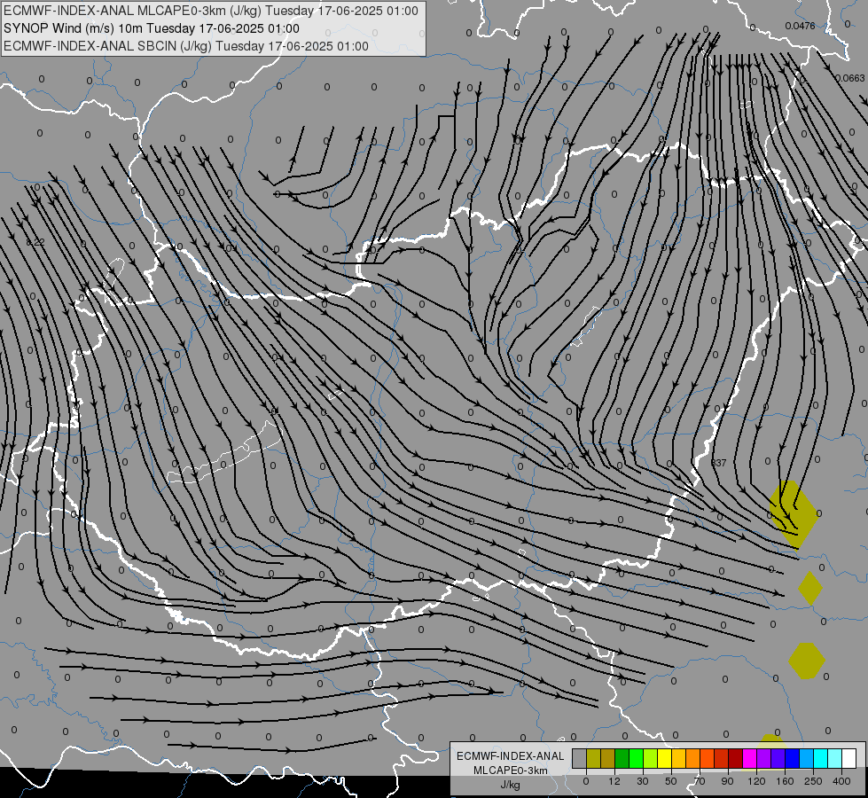
Task: Select the pale cyan swatch just below 400
Action: click(x=835, y=758)
